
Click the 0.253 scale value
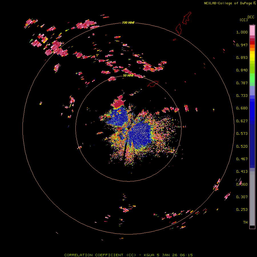[242, 210]
